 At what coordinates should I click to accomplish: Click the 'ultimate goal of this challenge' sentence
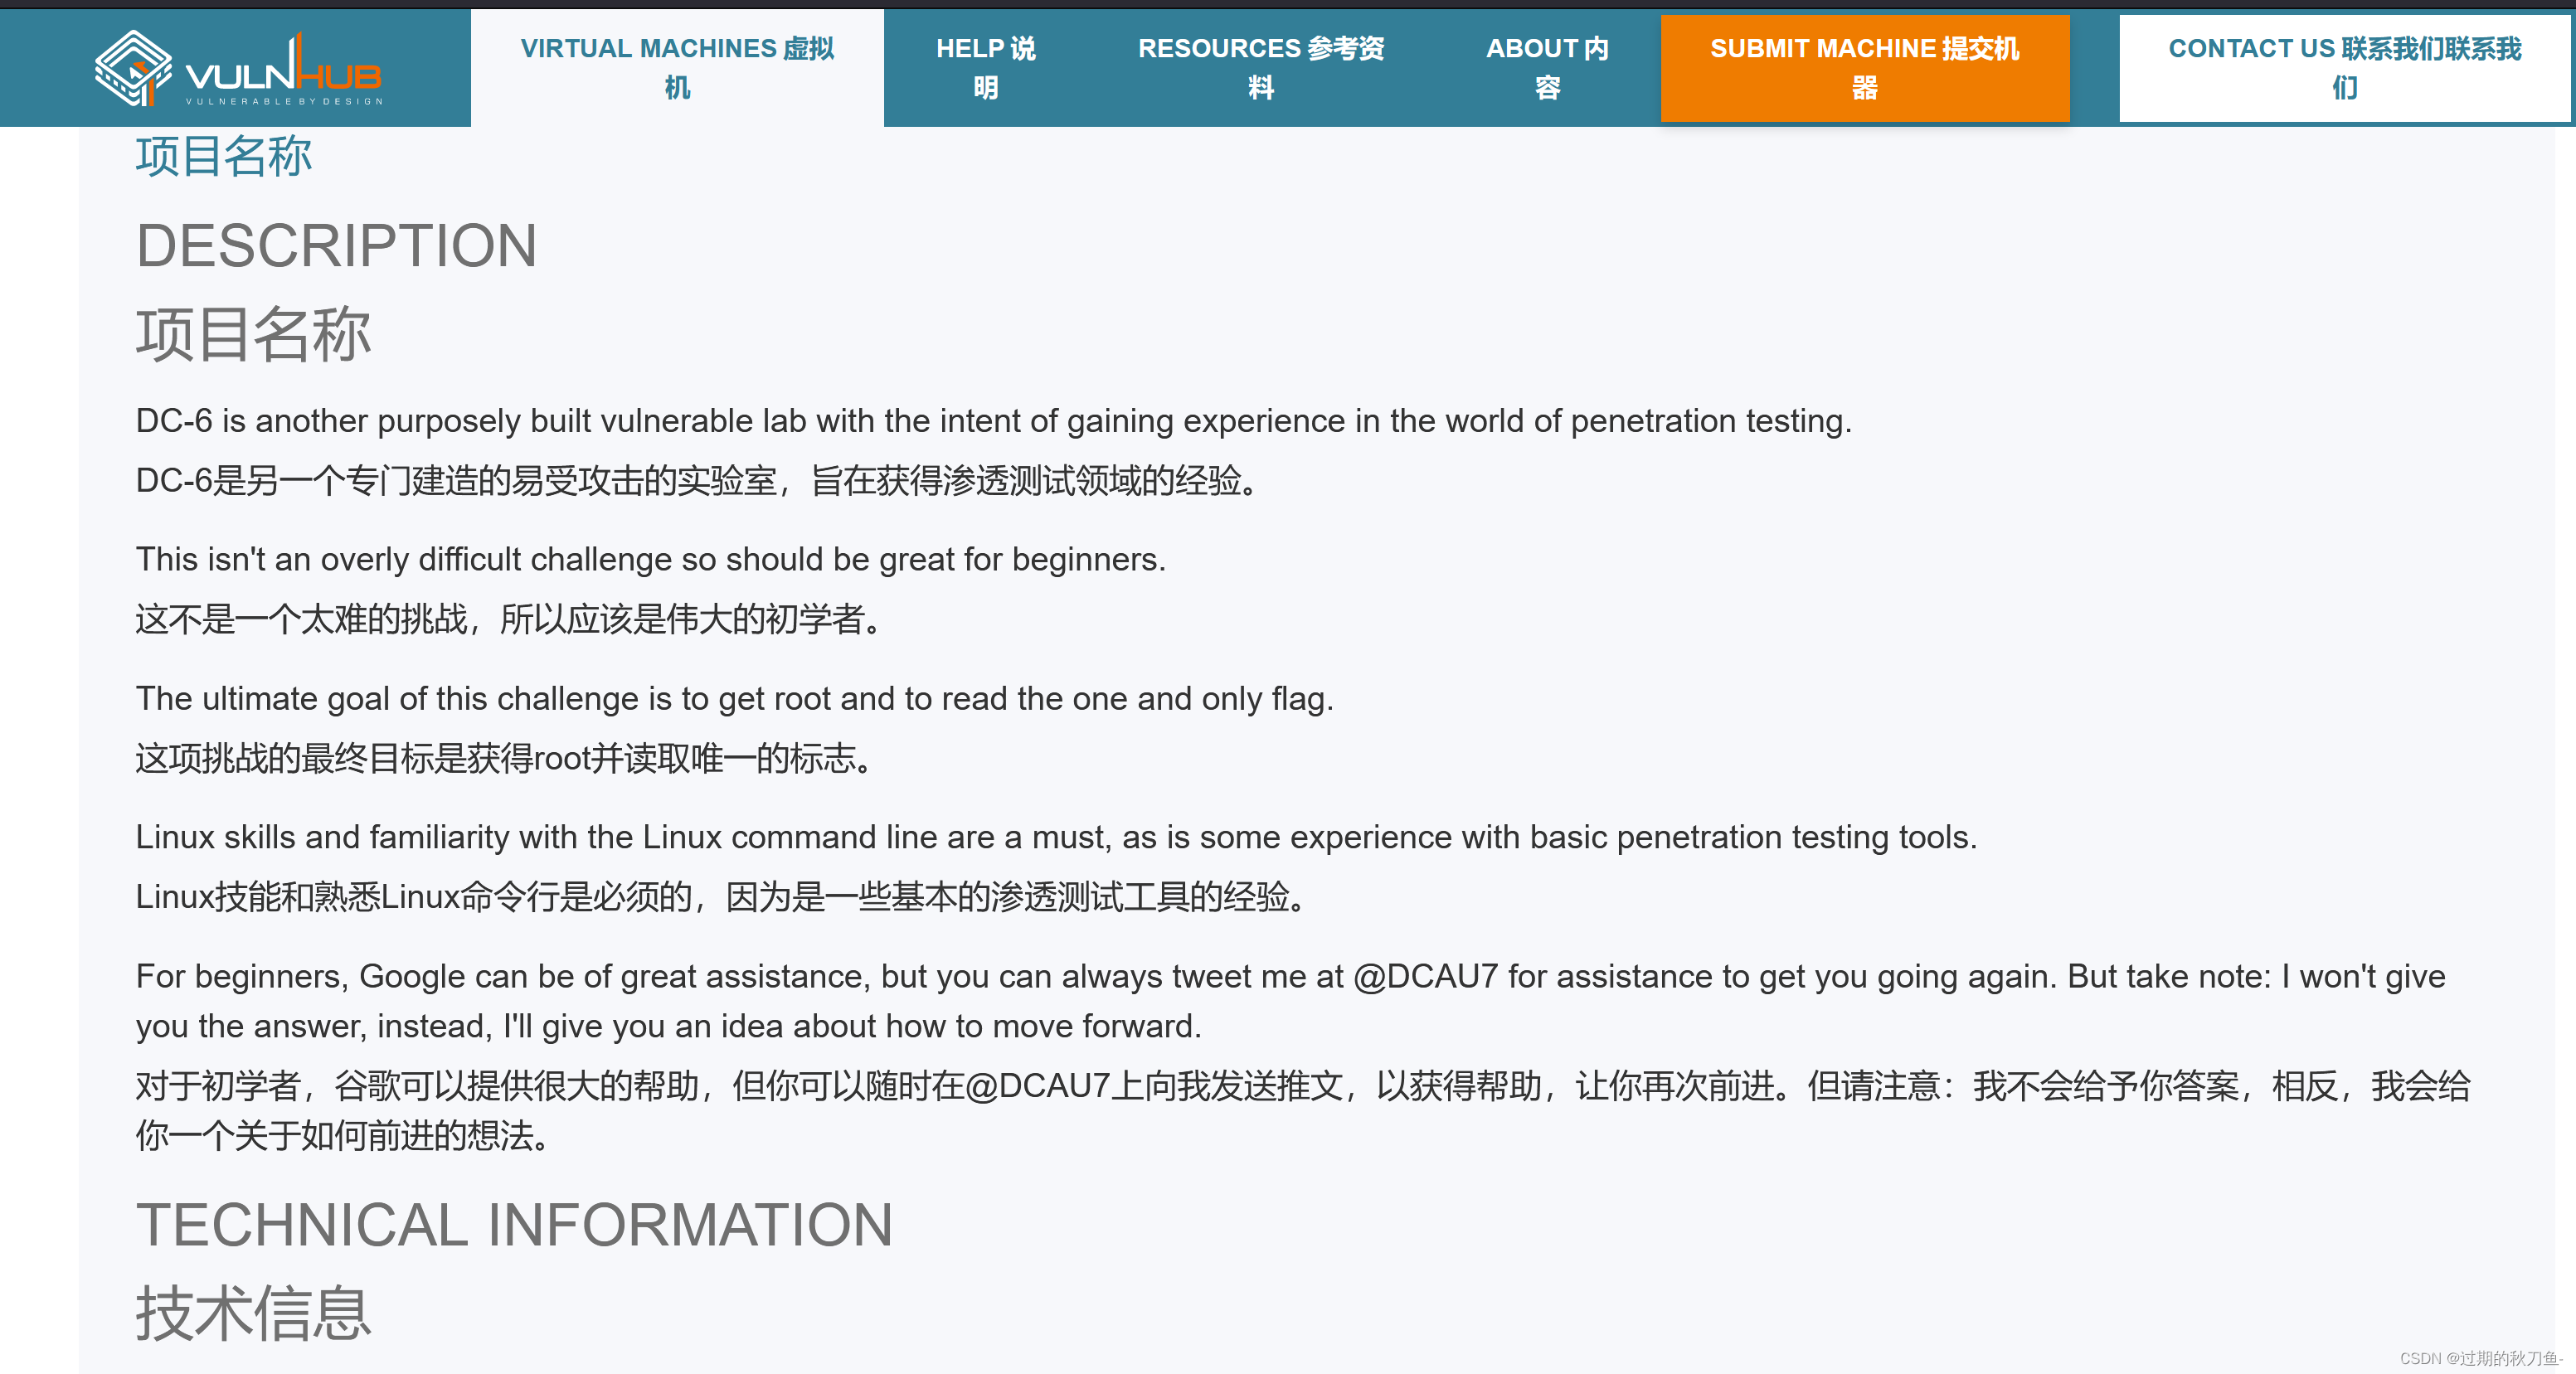click(734, 699)
